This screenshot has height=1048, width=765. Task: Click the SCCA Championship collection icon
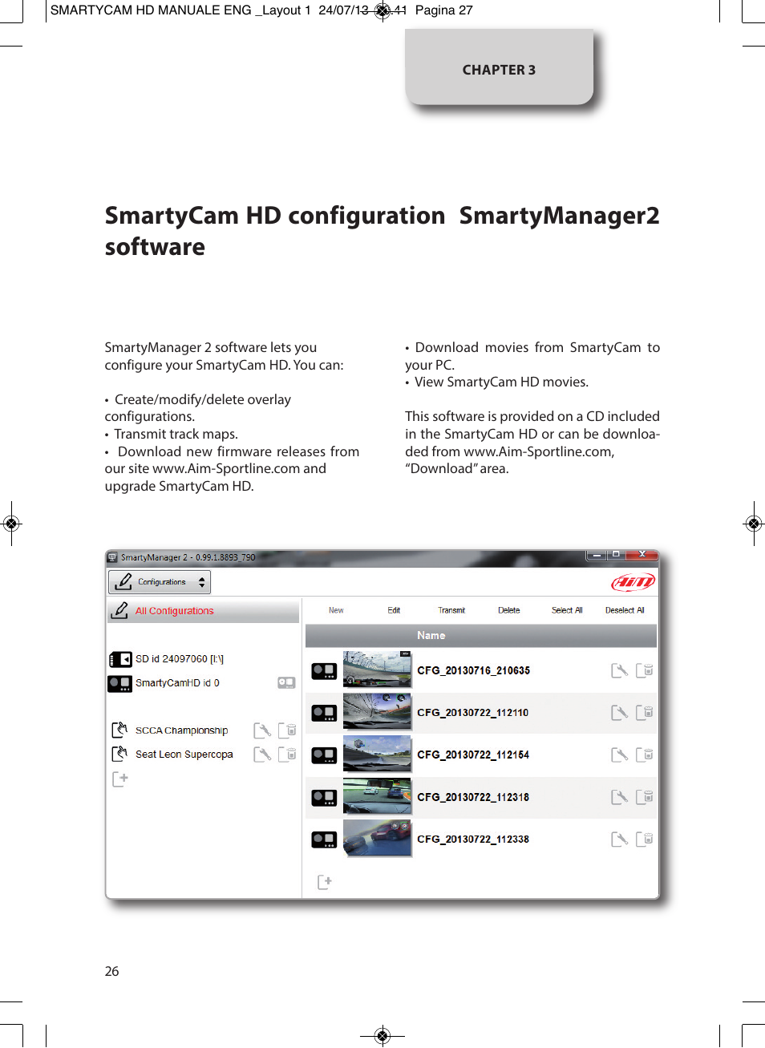tap(119, 730)
